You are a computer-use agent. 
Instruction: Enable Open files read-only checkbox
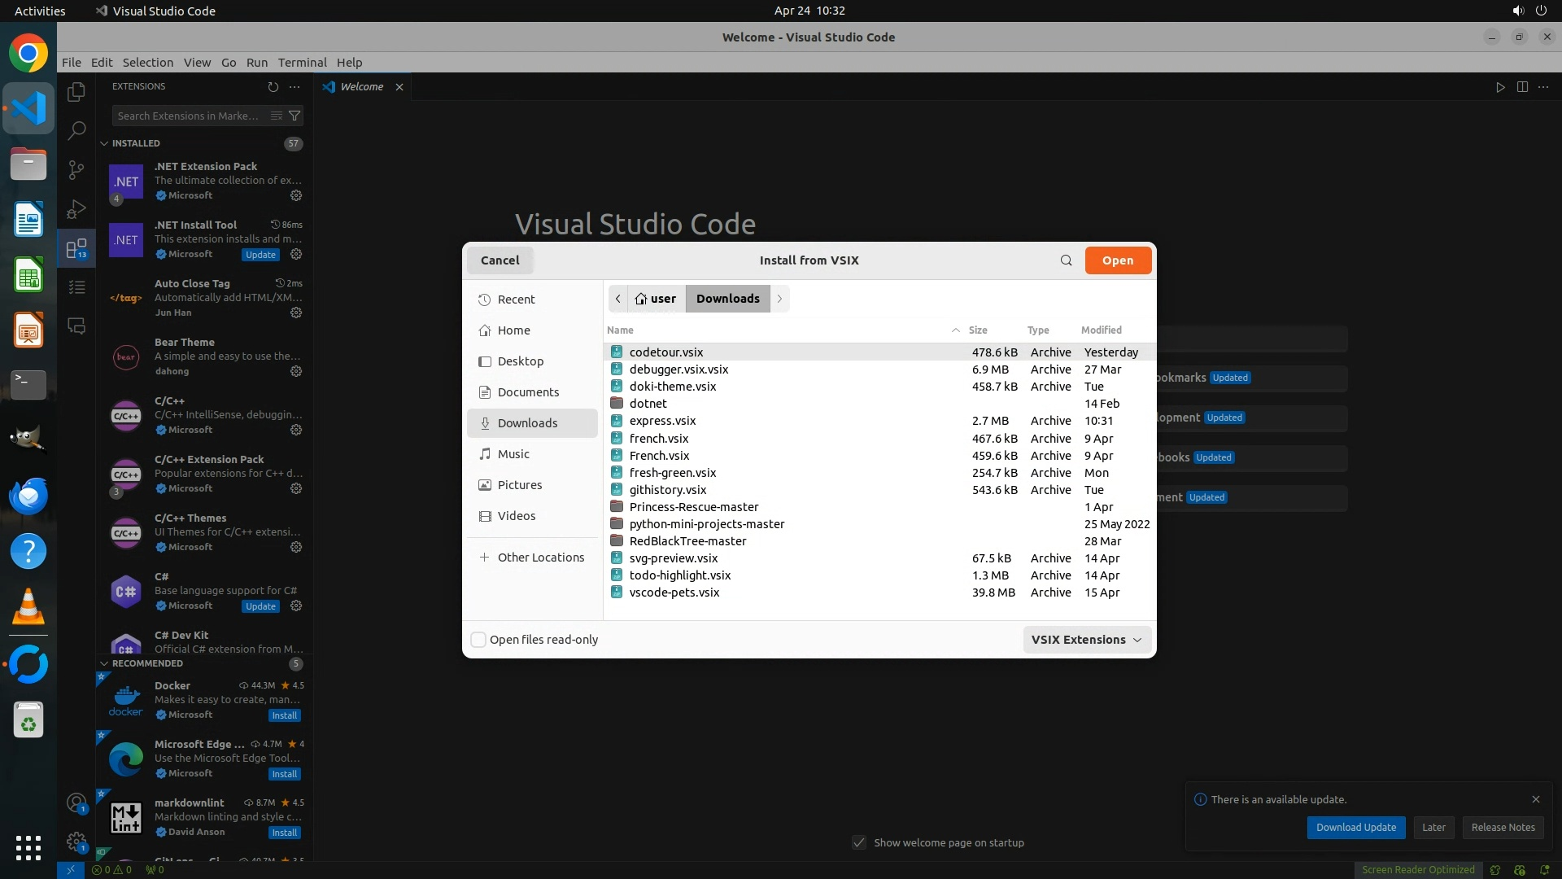[478, 640]
